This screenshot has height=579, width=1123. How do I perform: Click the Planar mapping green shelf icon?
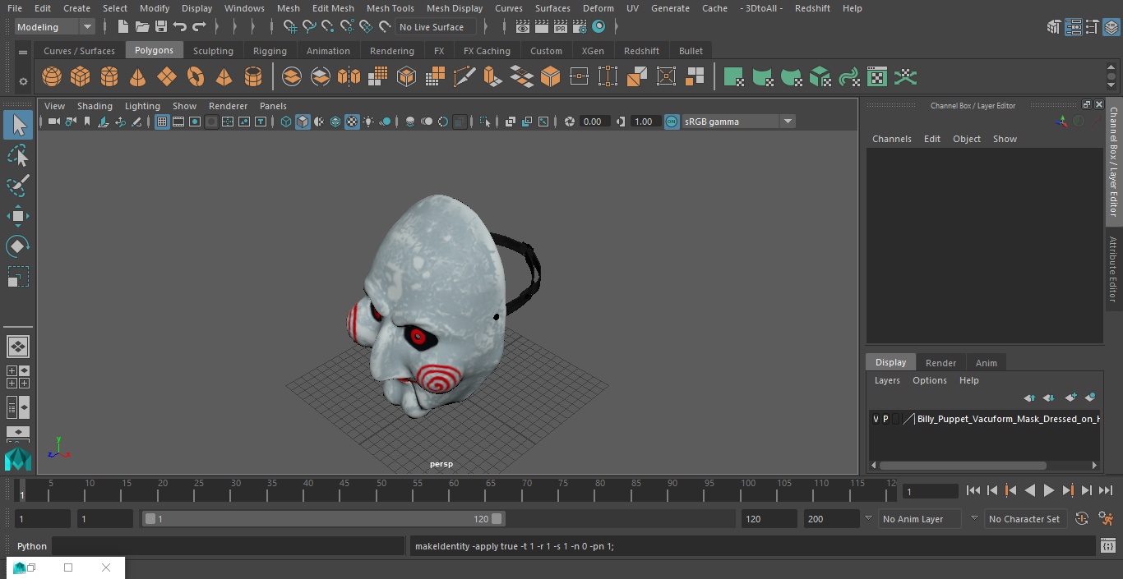click(x=733, y=77)
